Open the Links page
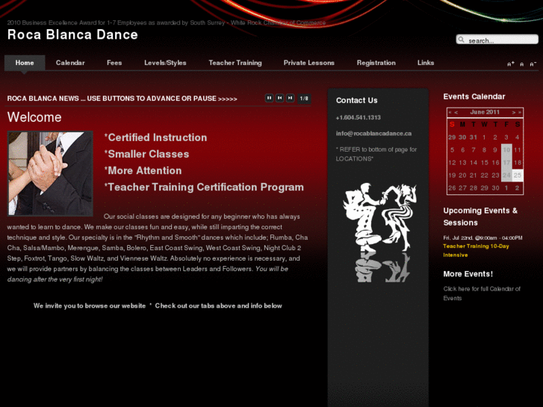 point(426,63)
